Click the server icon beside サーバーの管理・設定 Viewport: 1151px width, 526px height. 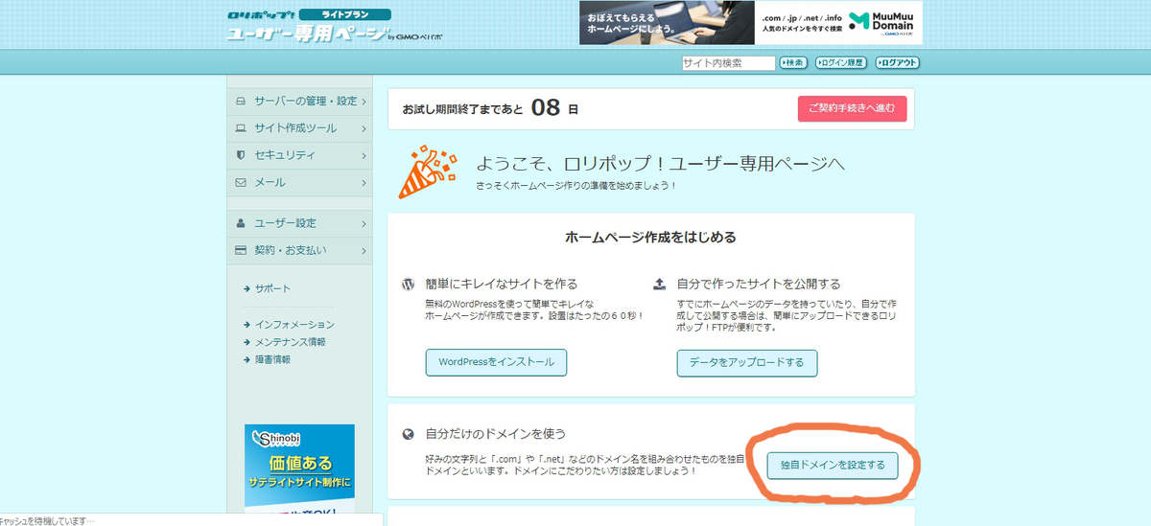241,102
